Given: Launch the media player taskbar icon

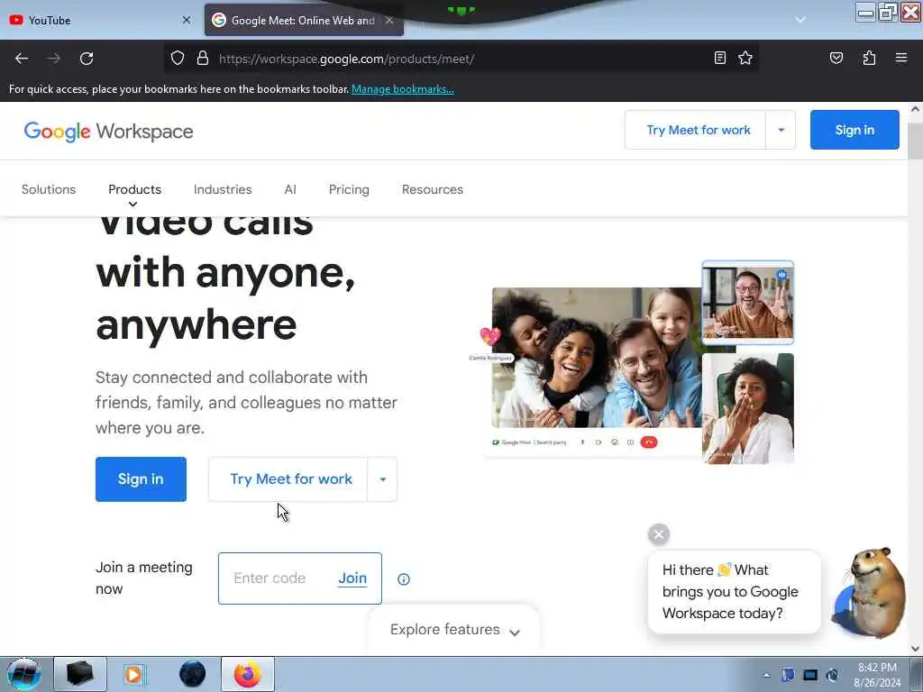Looking at the screenshot, I should click(133, 674).
